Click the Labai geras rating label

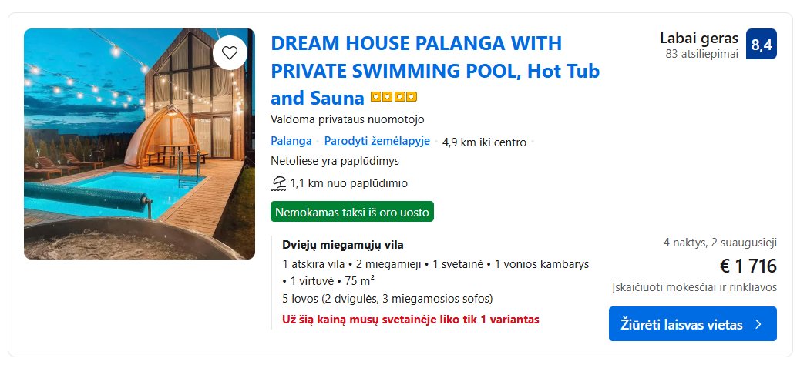tap(699, 38)
